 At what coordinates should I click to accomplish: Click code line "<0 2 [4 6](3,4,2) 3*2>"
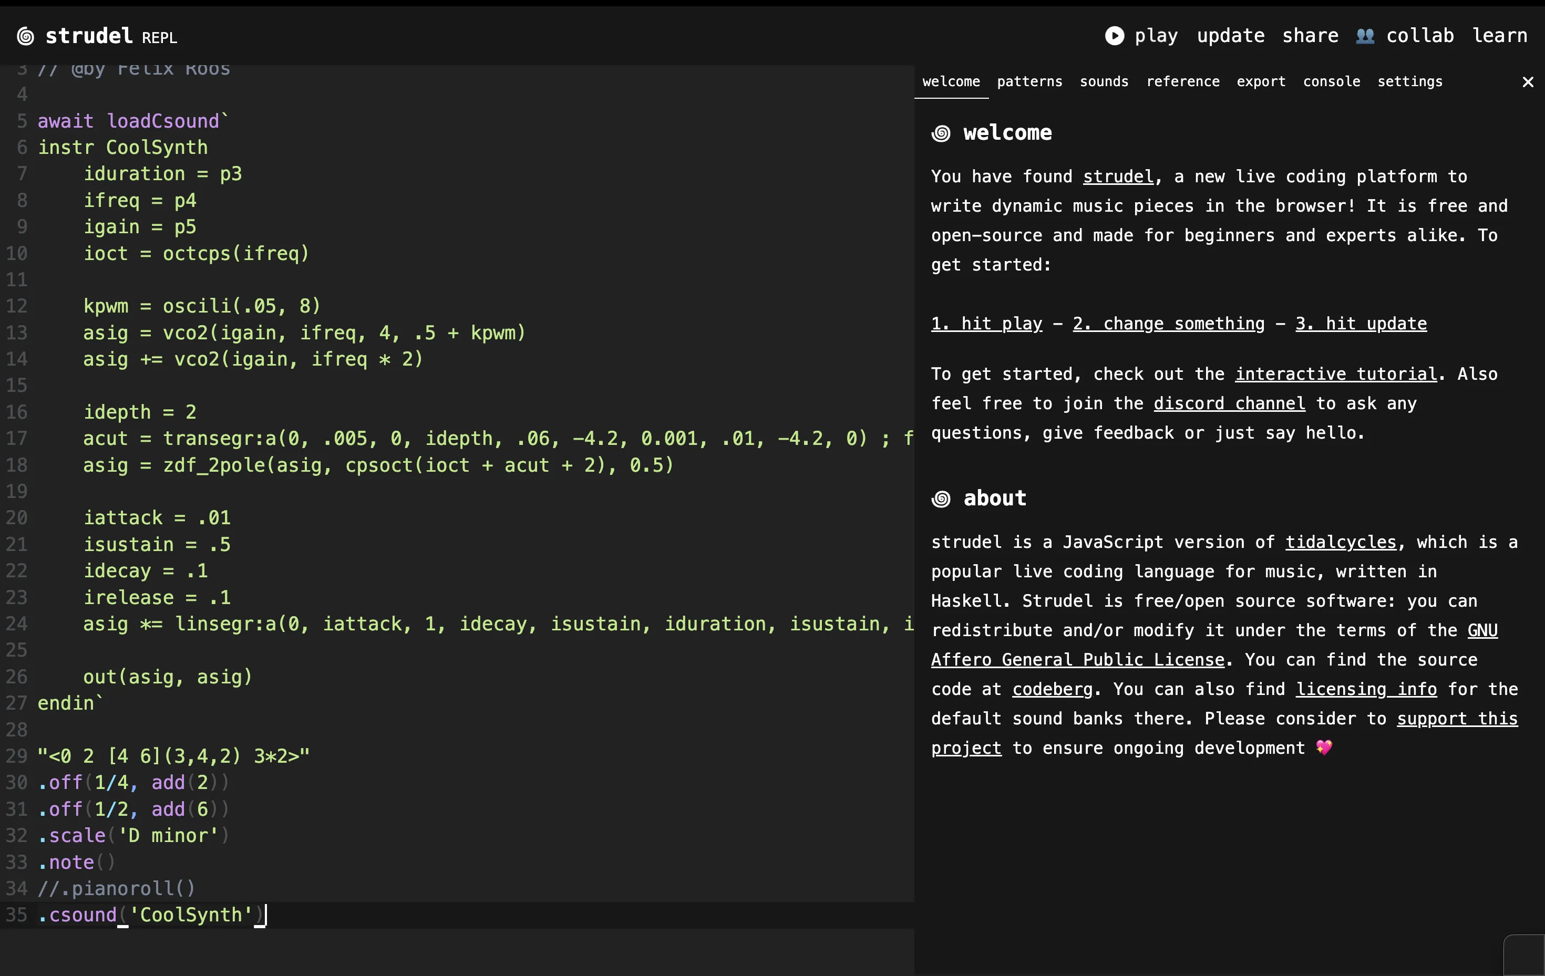(173, 756)
